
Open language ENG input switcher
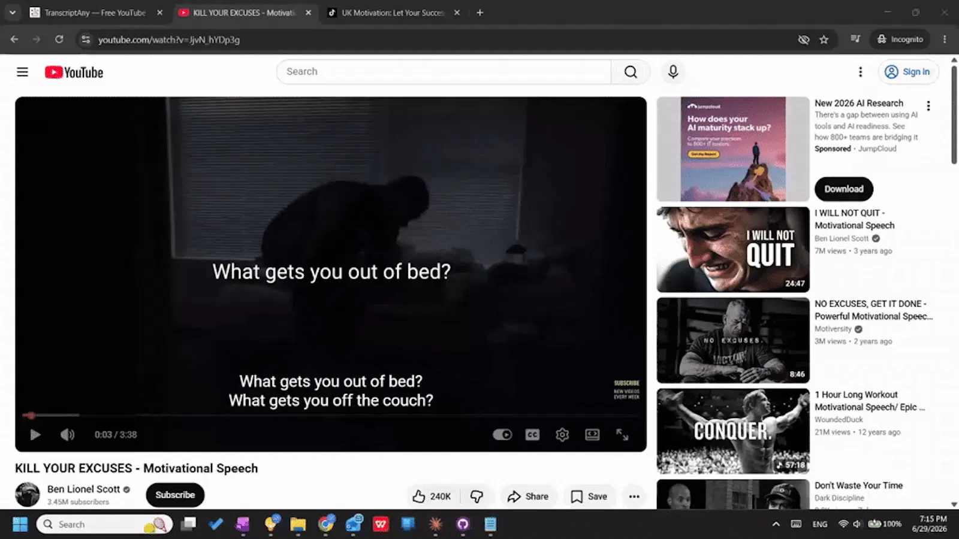820,524
